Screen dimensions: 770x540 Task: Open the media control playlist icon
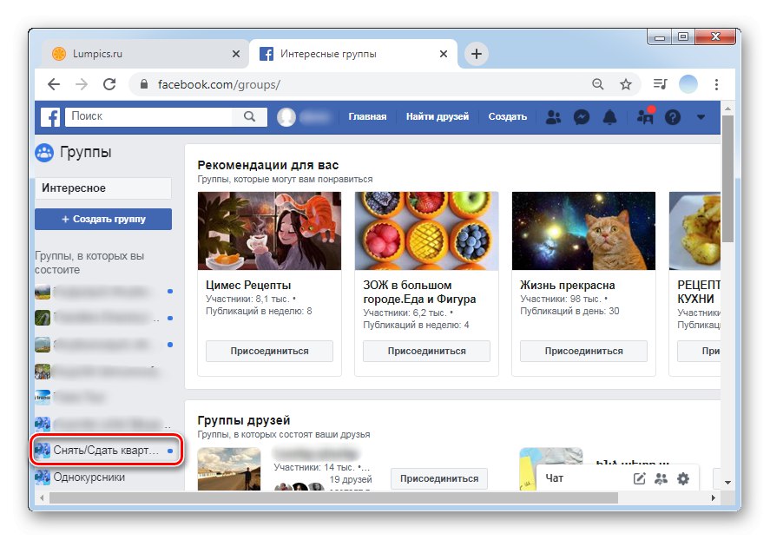[661, 84]
